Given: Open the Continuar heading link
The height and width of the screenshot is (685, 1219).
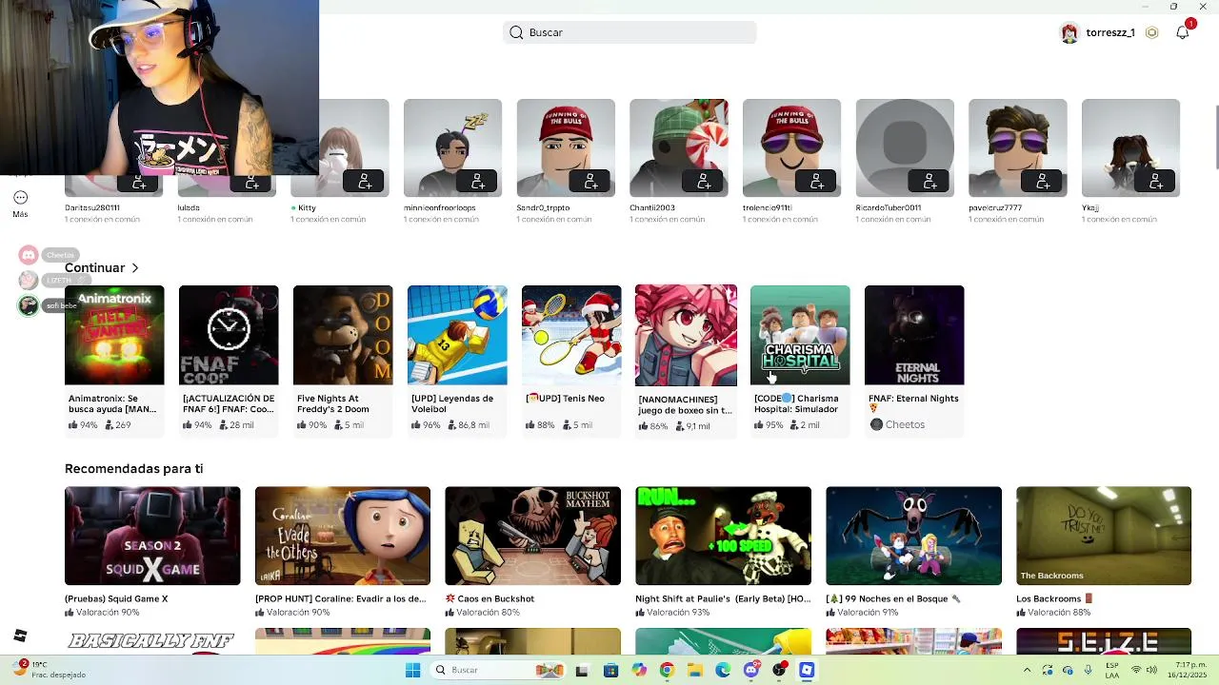Looking at the screenshot, I should (95, 268).
